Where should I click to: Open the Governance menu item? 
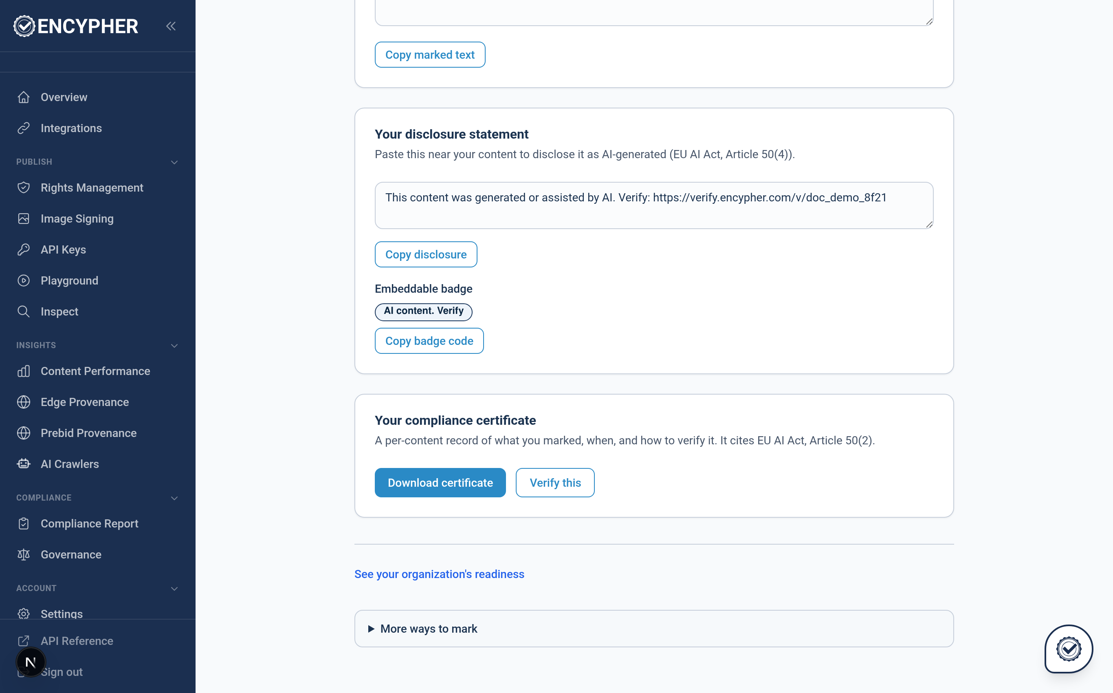(71, 554)
